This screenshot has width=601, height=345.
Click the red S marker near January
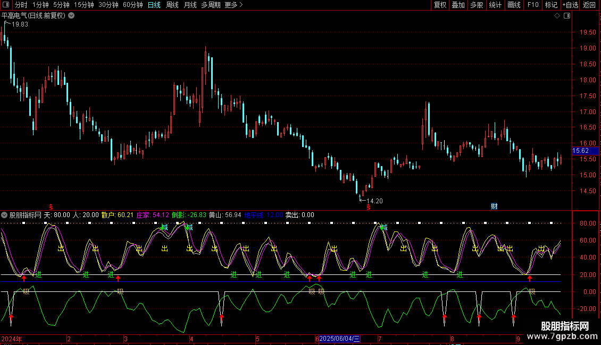coord(51,207)
